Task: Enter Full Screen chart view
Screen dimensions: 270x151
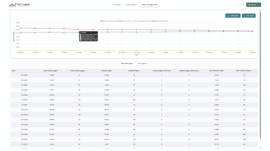Action: tap(233, 16)
